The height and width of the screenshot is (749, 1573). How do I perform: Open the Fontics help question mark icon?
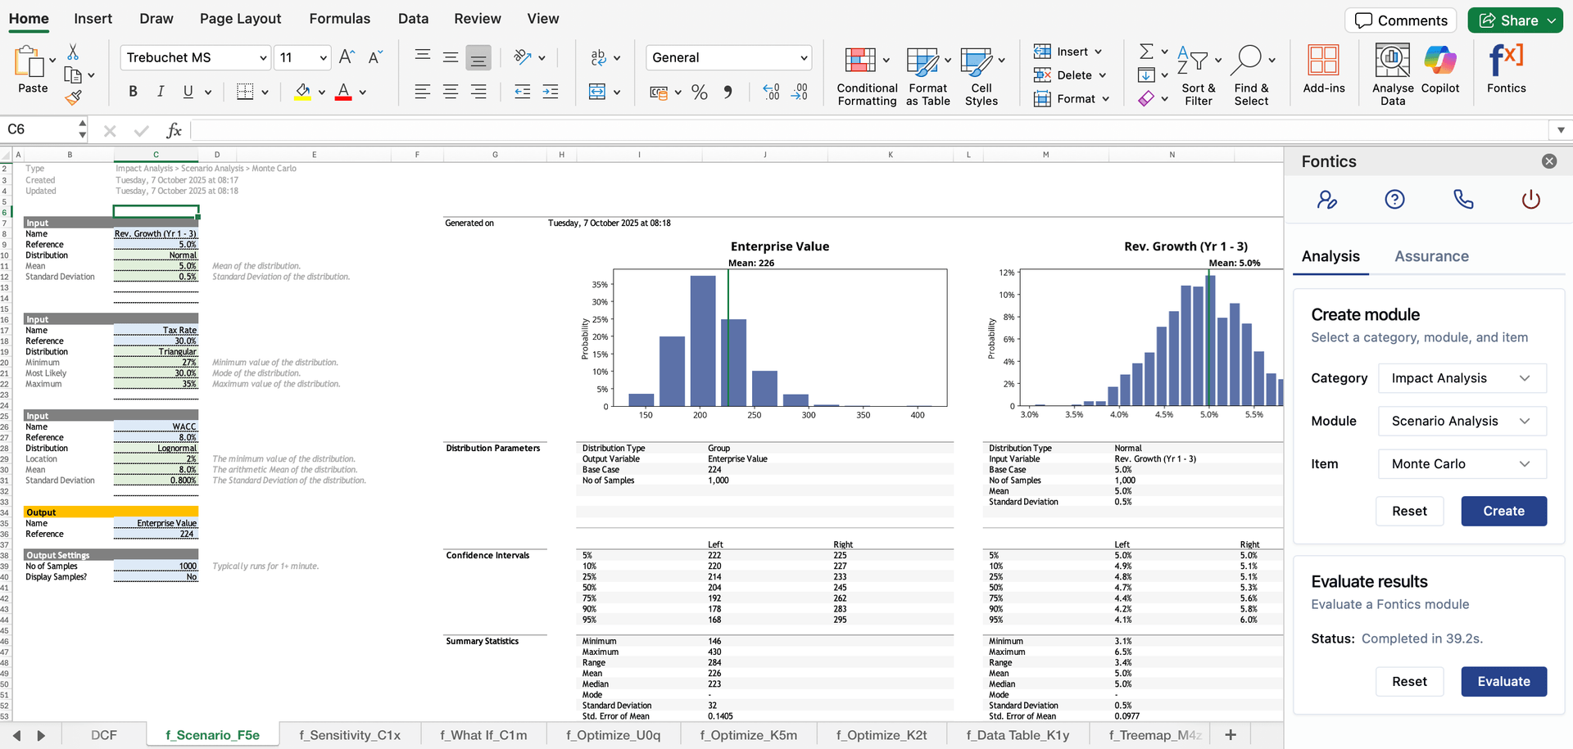(1394, 198)
